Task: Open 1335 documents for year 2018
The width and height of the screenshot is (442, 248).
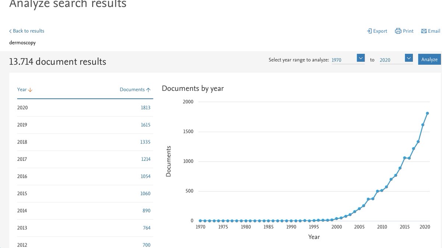Action: pyautogui.click(x=145, y=142)
